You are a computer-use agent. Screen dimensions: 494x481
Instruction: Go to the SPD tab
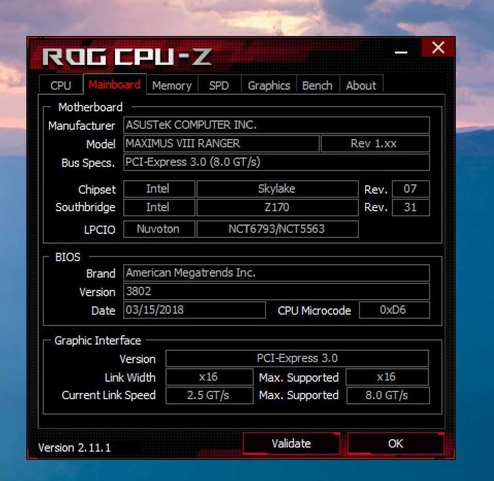[219, 85]
